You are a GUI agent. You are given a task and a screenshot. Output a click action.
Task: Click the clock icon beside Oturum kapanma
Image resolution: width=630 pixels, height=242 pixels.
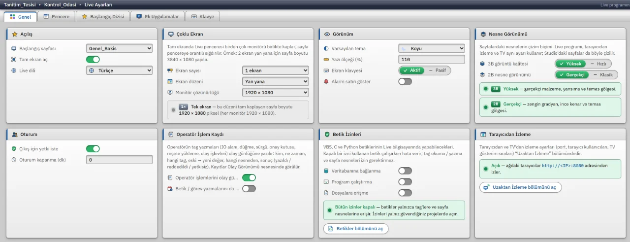click(x=14, y=160)
